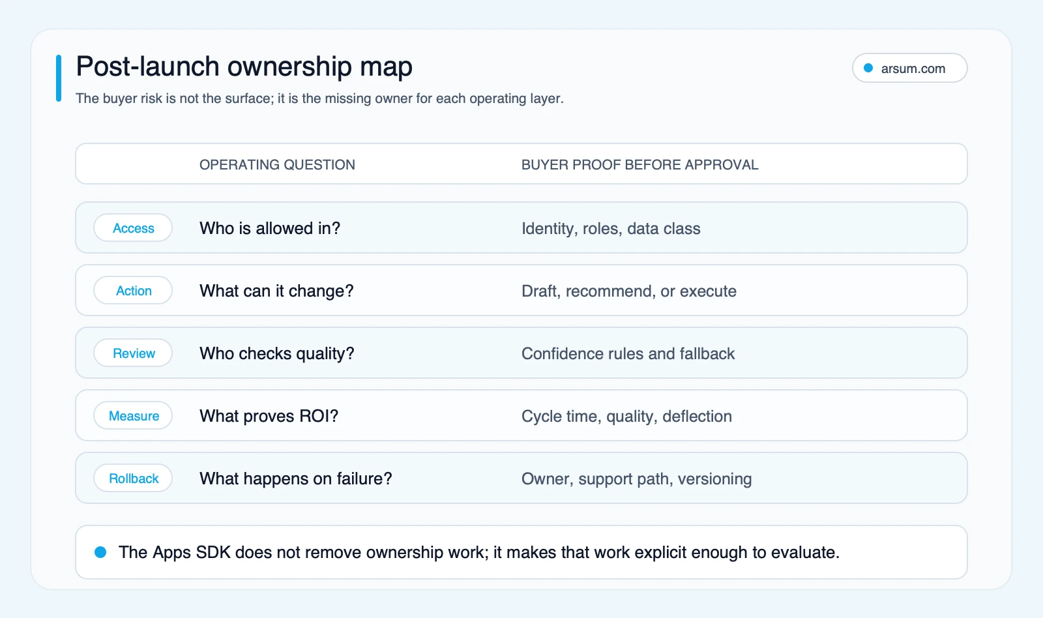Click 'Cycle time, quality, deflection' cell
The width and height of the screenshot is (1043, 618).
pos(626,417)
